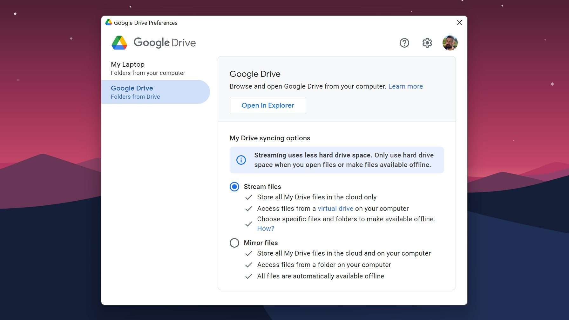Click the How? link

pos(266,229)
